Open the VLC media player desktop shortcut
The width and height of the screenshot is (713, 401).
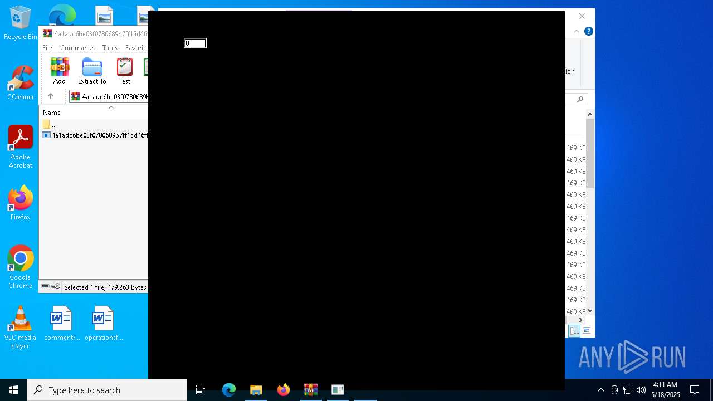[21, 327]
